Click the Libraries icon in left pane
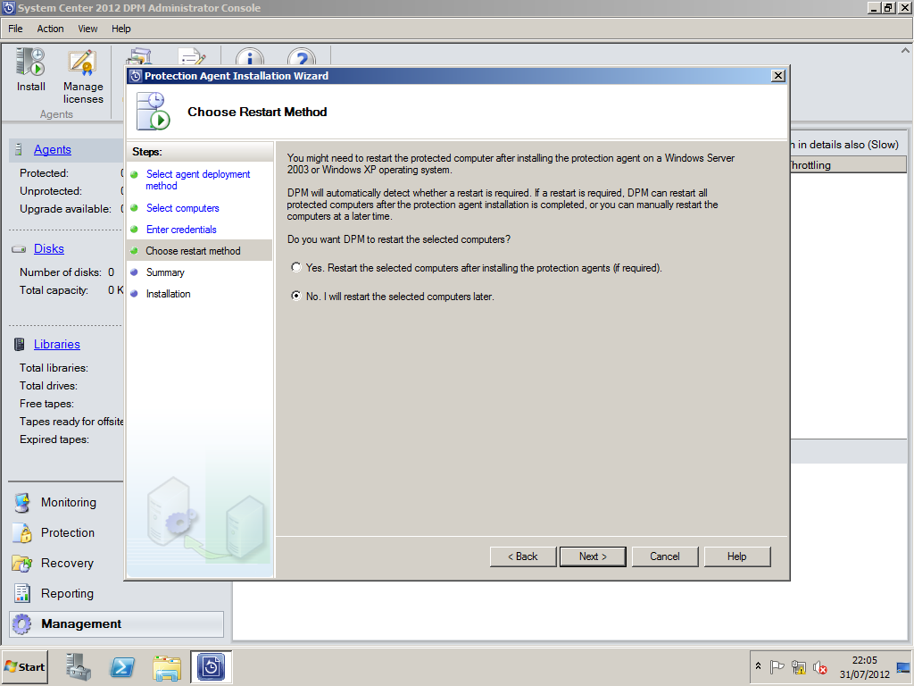The image size is (914, 686). coord(20,344)
